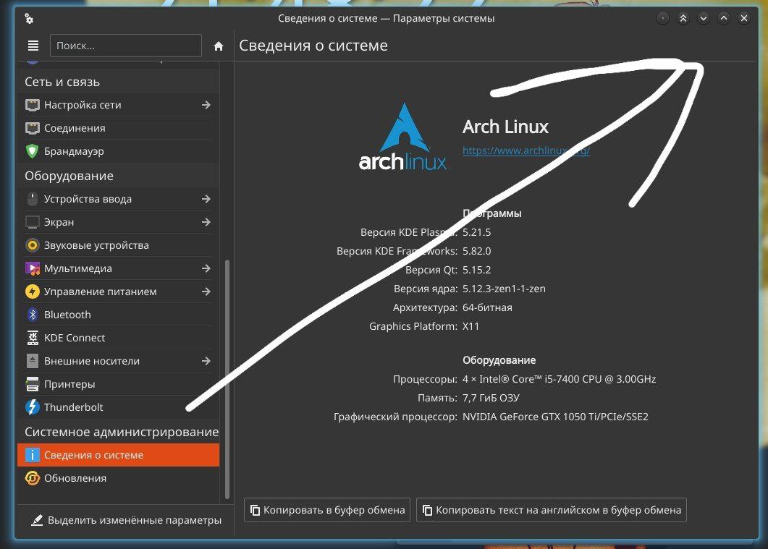Expand the Экран arrow
The width and height of the screenshot is (768, 549).
pos(206,222)
